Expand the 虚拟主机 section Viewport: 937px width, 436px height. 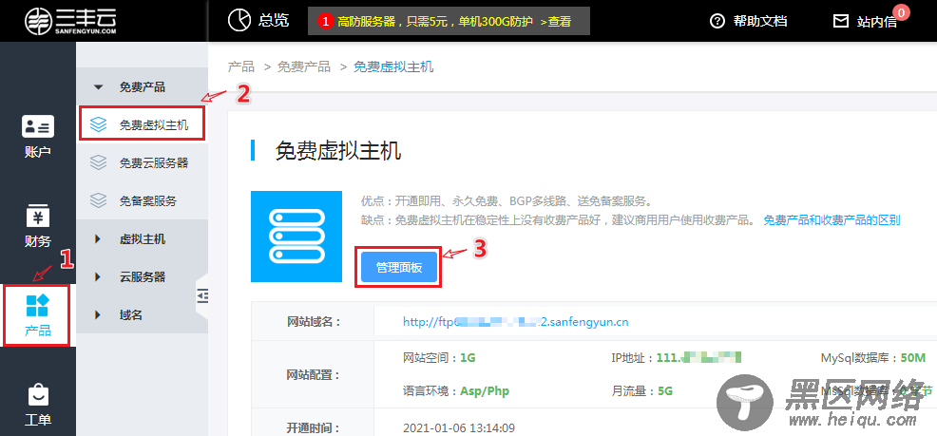(143, 239)
